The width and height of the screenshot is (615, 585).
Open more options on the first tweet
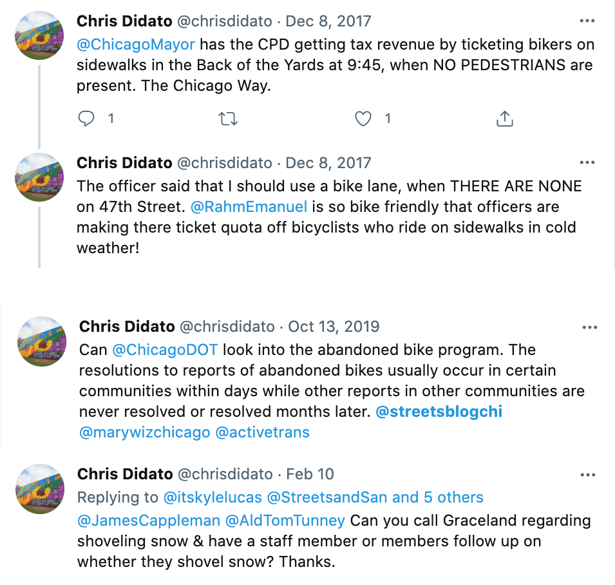point(587,21)
